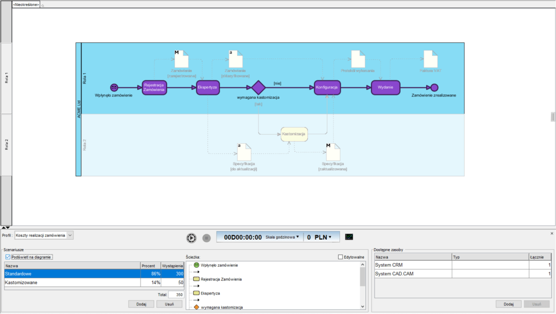
Task: Stop the simulation with the stop button
Action: [206, 238]
